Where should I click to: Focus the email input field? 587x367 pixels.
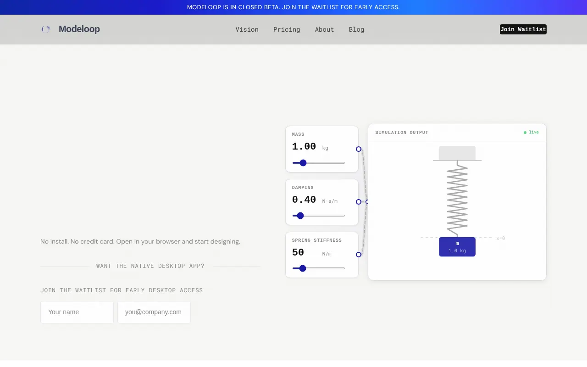[x=154, y=312]
